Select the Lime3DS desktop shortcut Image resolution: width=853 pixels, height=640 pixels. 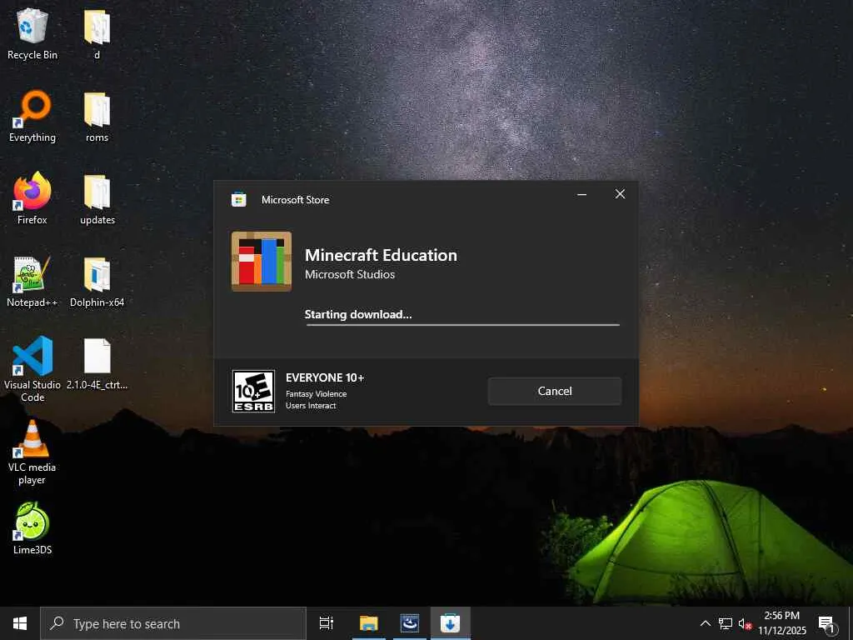tap(32, 528)
